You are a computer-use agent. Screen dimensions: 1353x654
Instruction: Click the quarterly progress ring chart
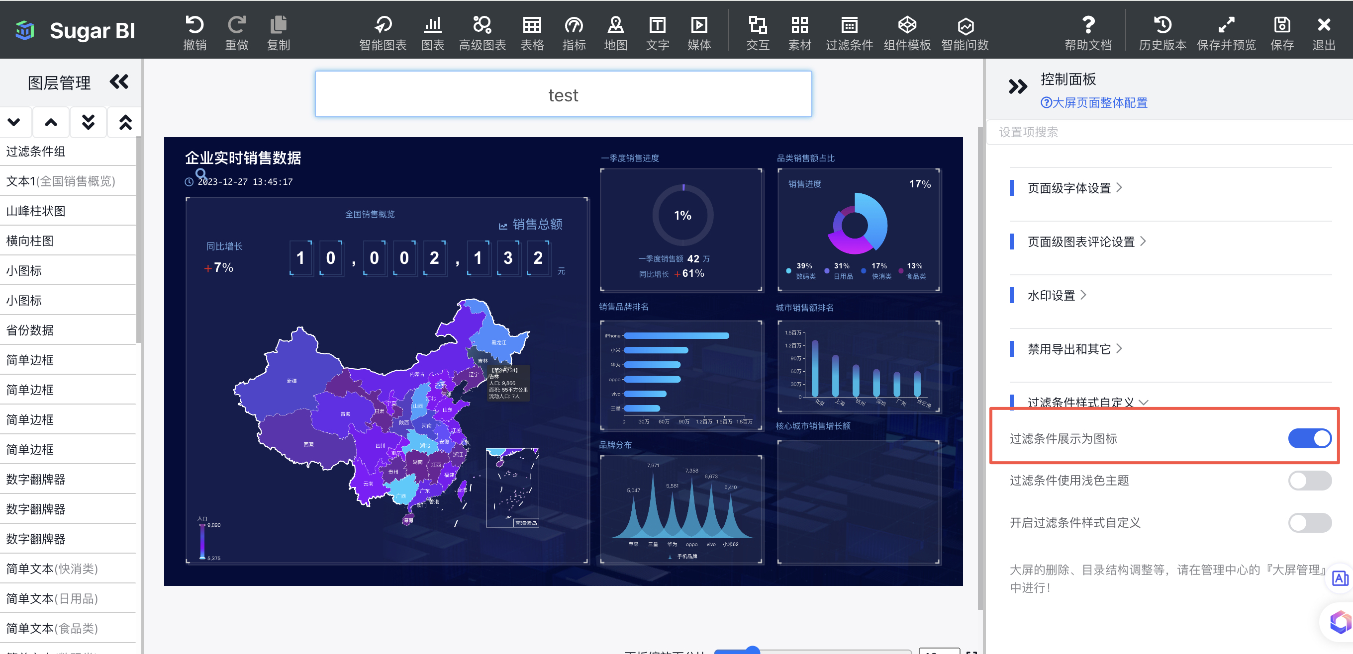click(x=683, y=215)
